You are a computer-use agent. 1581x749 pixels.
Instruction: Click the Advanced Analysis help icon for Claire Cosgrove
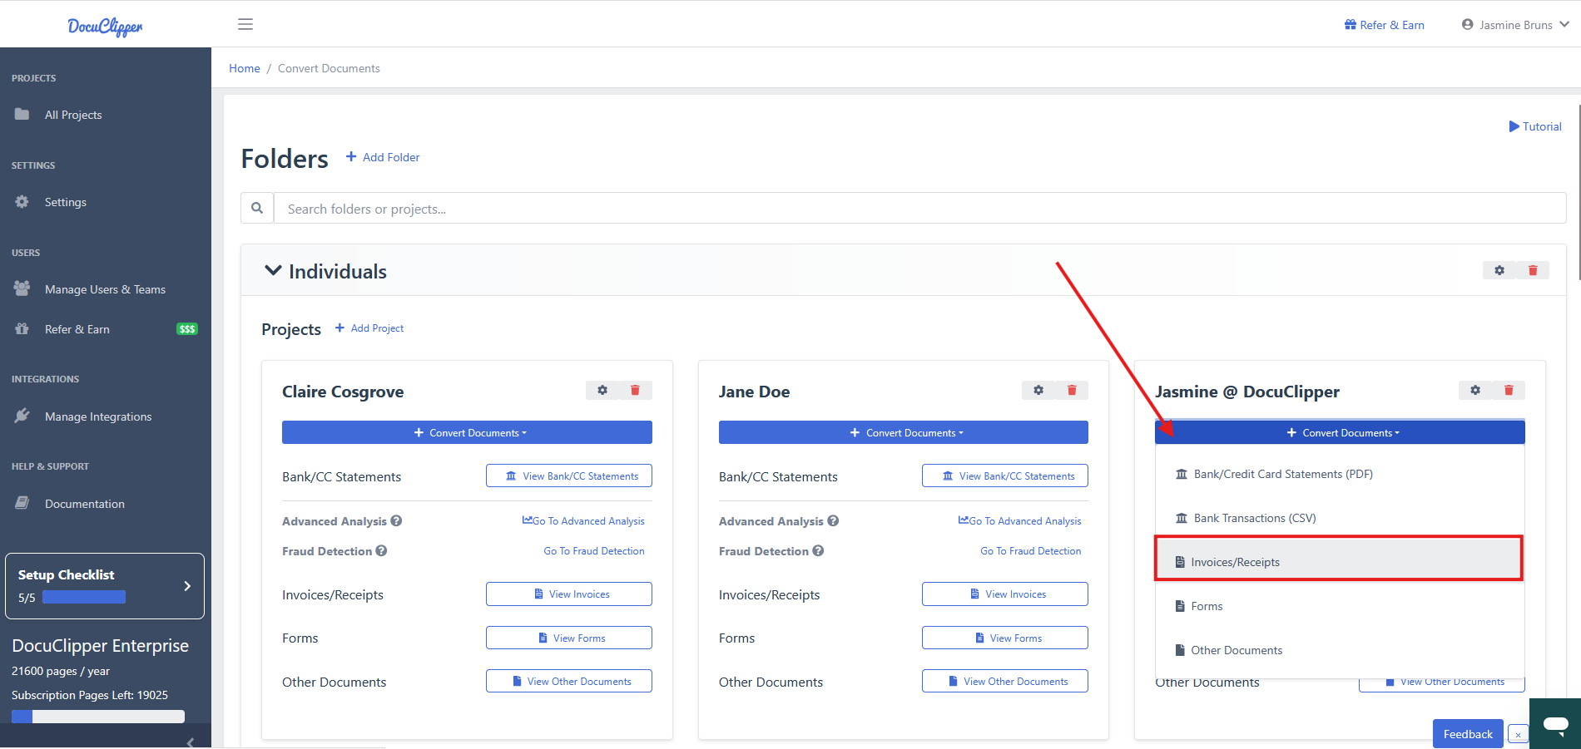tap(396, 521)
